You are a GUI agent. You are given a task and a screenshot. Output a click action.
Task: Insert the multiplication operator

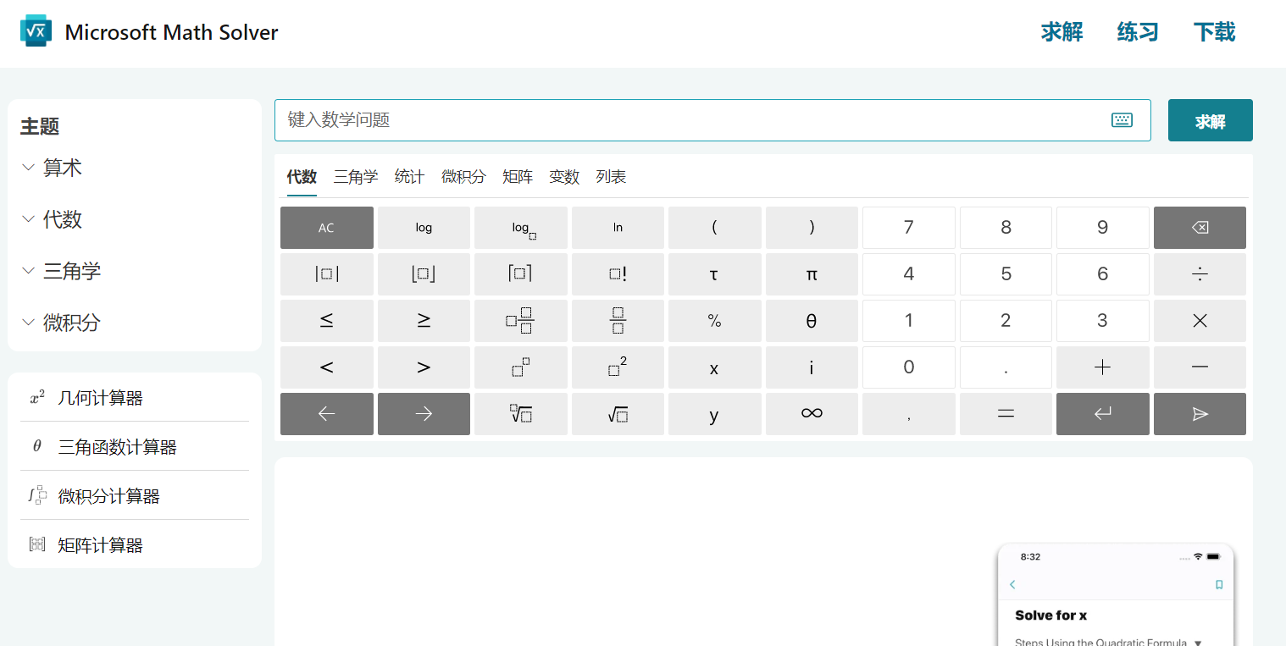point(1200,321)
